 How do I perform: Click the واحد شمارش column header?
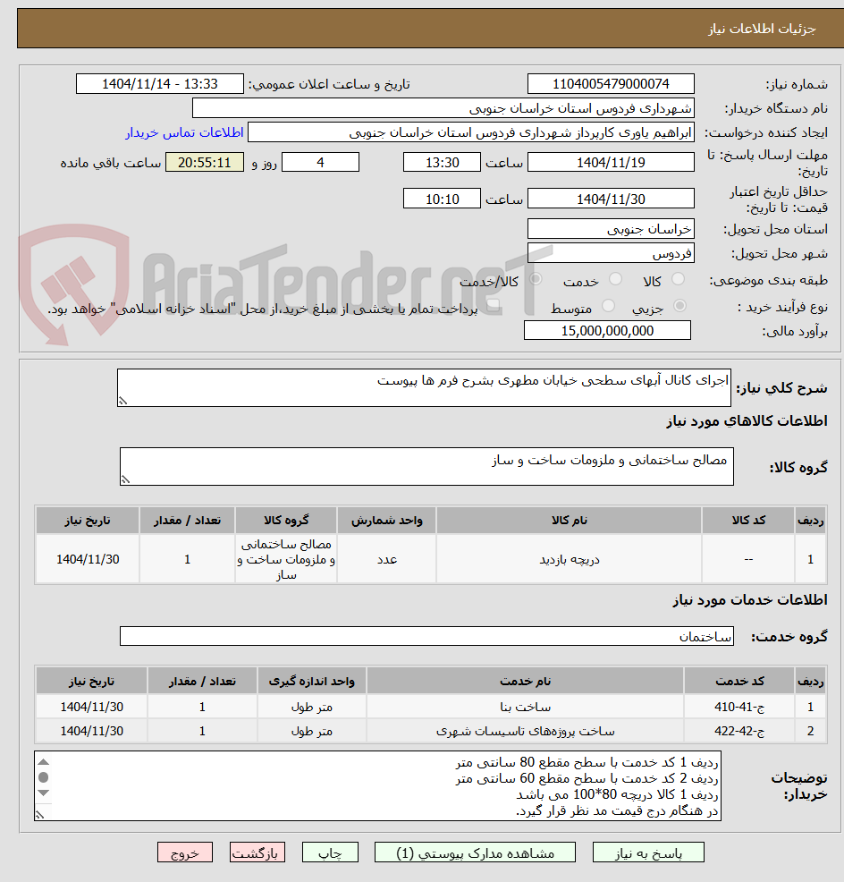click(x=387, y=521)
